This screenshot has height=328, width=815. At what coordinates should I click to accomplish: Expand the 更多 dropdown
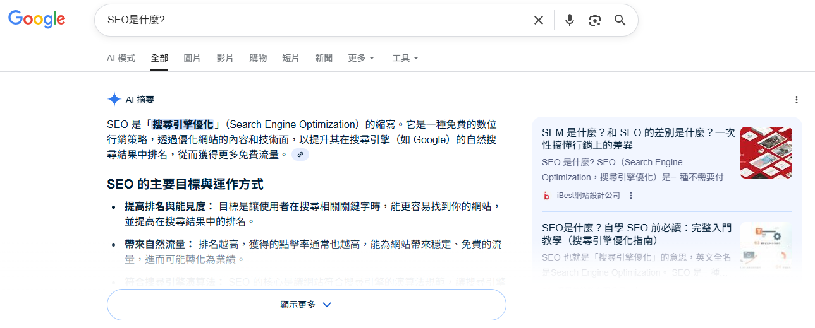(x=361, y=58)
